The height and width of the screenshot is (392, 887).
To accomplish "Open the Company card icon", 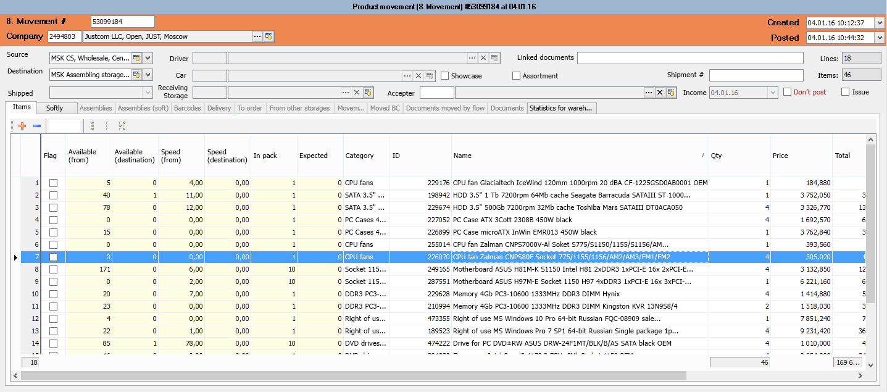I will pyautogui.click(x=269, y=36).
